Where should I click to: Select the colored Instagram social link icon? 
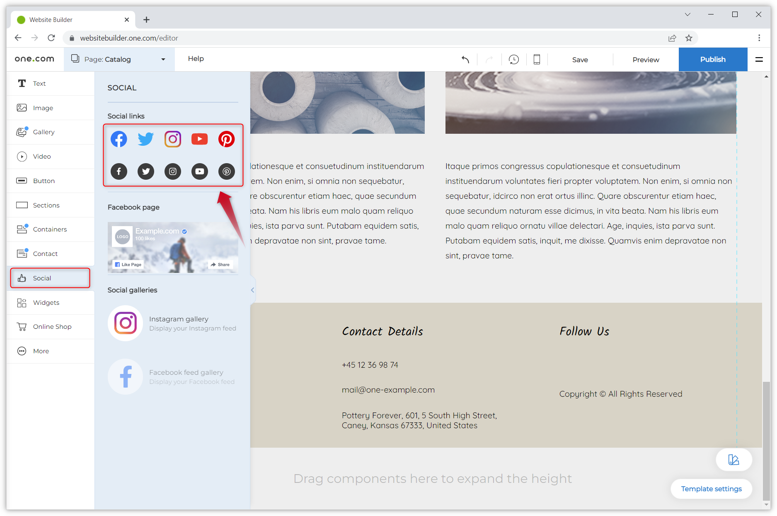click(173, 139)
